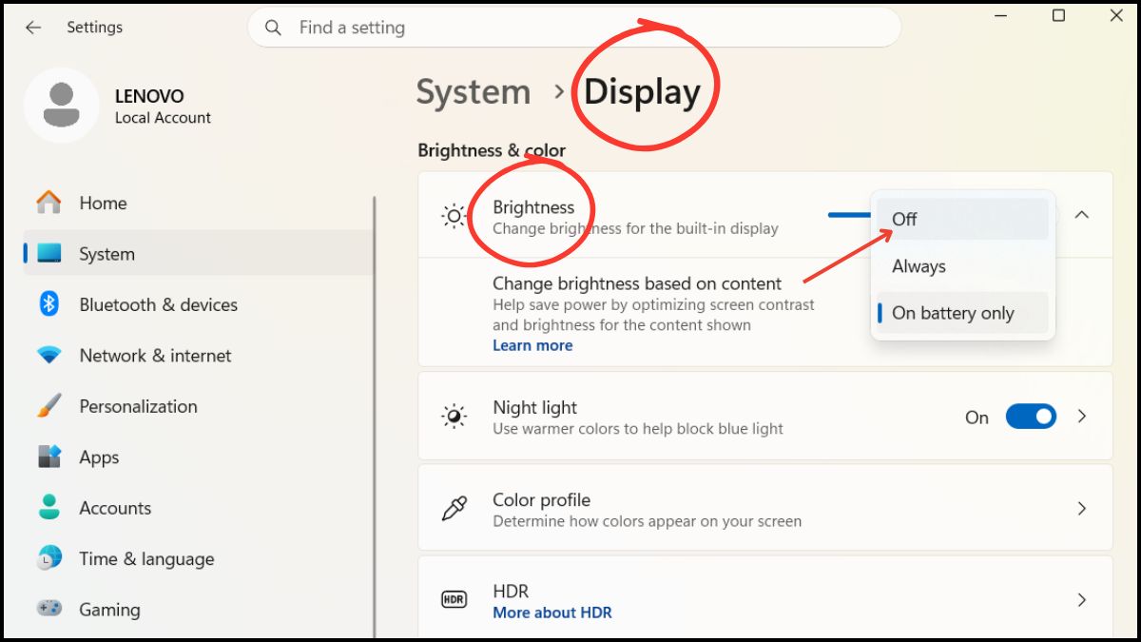The image size is (1141, 642).
Task: Click the Network wifi icon
Action: 48,355
